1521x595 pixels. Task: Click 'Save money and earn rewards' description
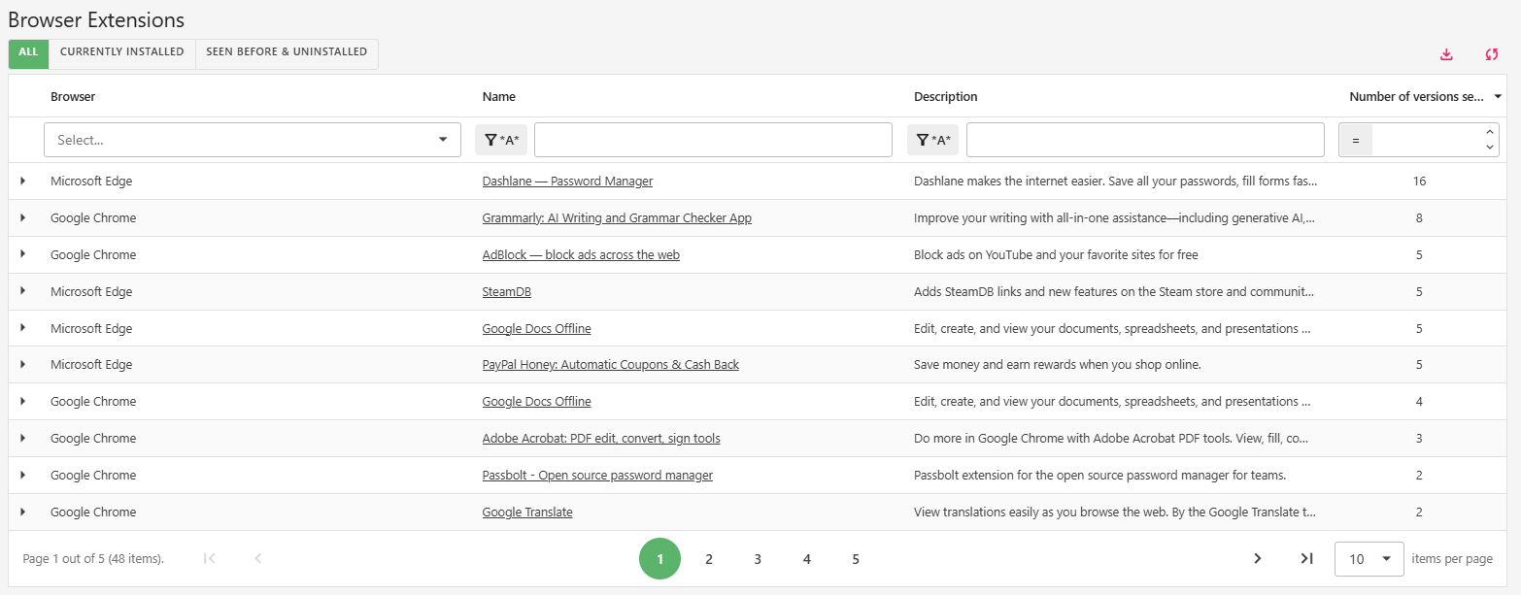pos(1058,365)
